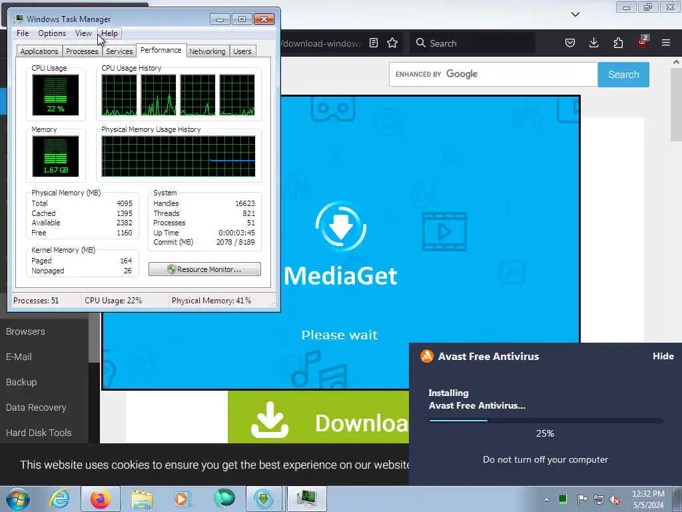
Task: Click the uBlock extension icon with badge
Action: (643, 42)
